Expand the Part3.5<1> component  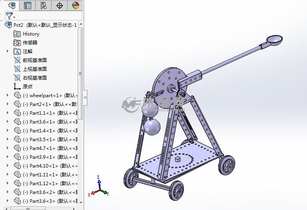pyautogui.click(x=8, y=139)
